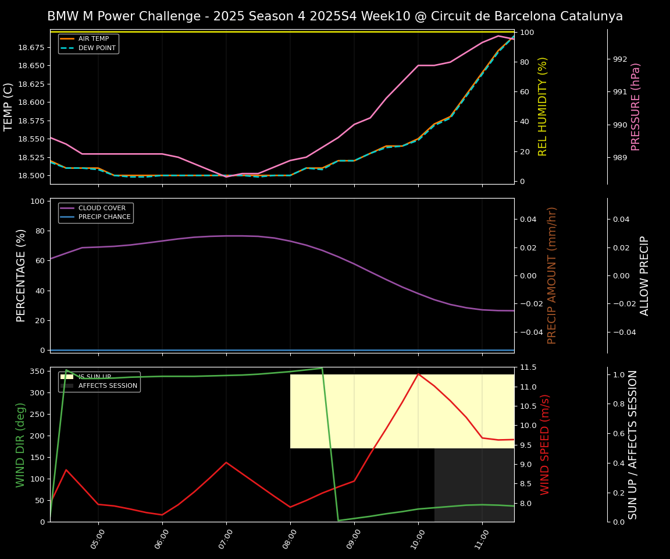Click the chart title text
The width and height of the screenshot is (670, 559).
[334, 16]
